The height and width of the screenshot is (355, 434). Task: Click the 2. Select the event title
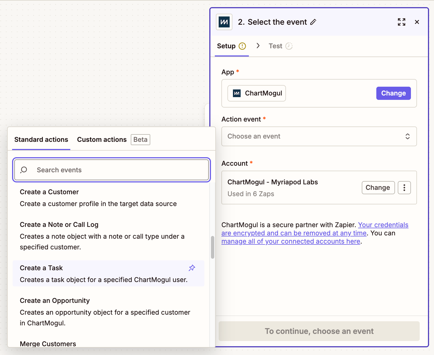point(272,22)
